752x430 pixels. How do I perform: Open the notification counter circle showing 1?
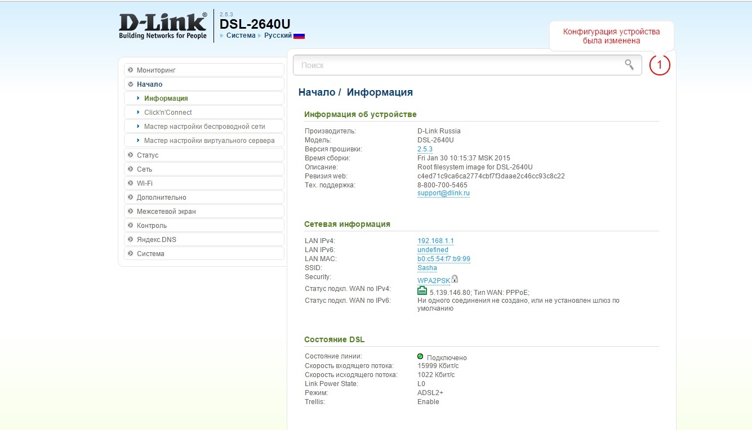[660, 65]
